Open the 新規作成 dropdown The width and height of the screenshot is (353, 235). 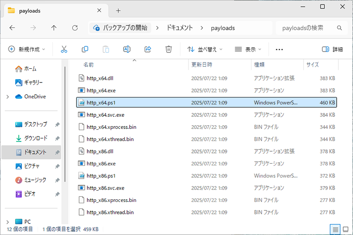(26, 49)
